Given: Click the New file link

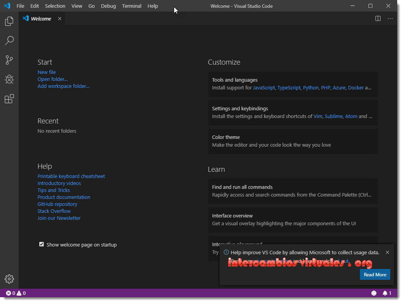Looking at the screenshot, I should 47,72.
